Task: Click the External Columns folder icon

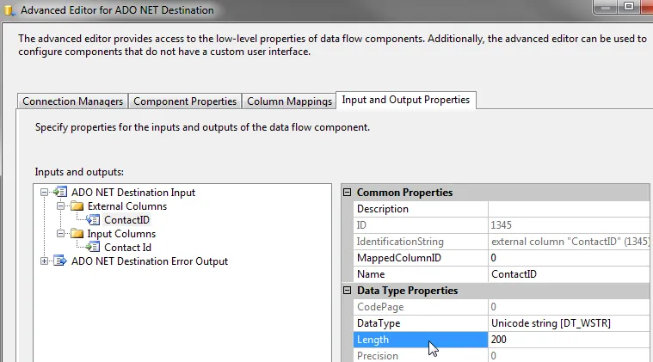Action: 77,206
